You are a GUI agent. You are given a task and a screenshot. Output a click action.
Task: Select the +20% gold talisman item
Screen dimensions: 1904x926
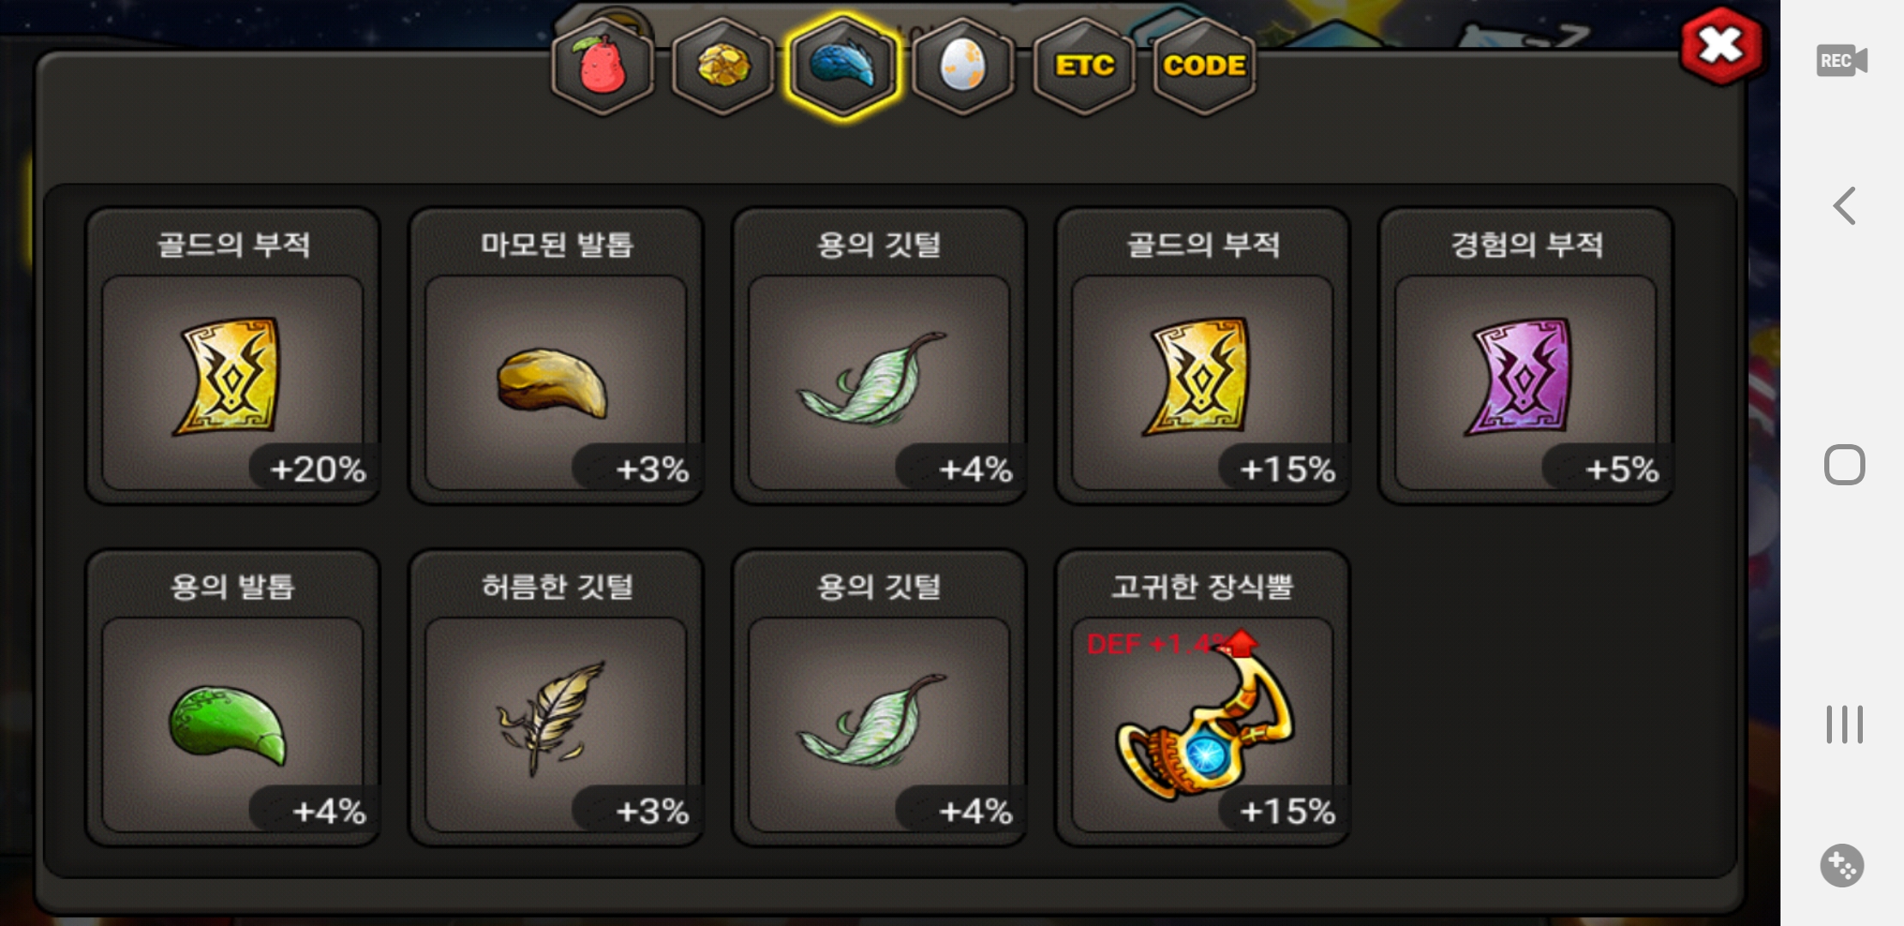point(232,356)
